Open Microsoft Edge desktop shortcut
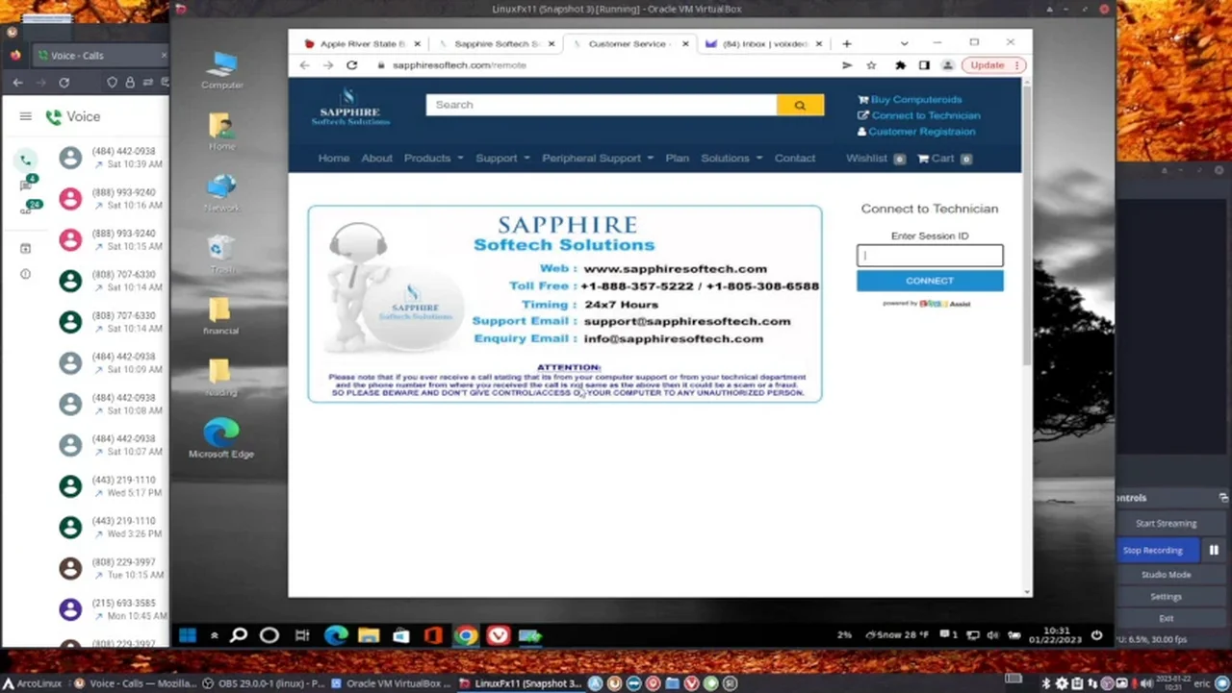Screen dimensions: 1232x693 coord(221,437)
